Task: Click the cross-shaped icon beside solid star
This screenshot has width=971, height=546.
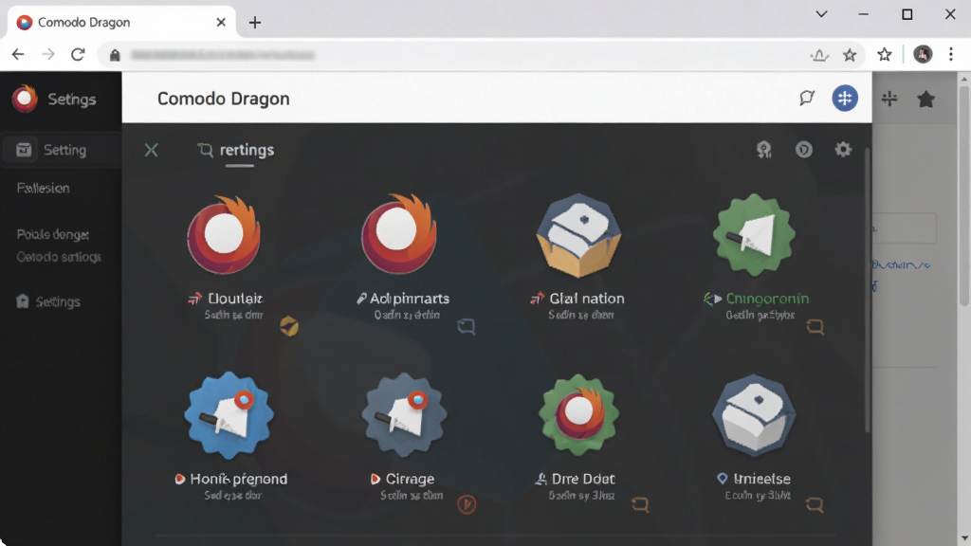Action: click(889, 99)
